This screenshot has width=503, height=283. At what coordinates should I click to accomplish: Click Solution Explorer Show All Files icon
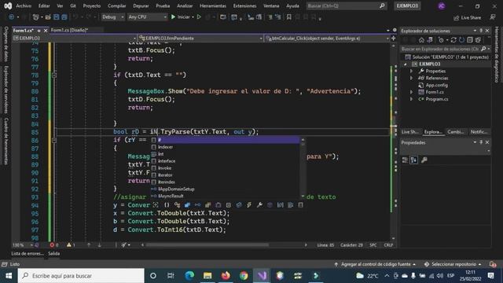[x=478, y=40]
